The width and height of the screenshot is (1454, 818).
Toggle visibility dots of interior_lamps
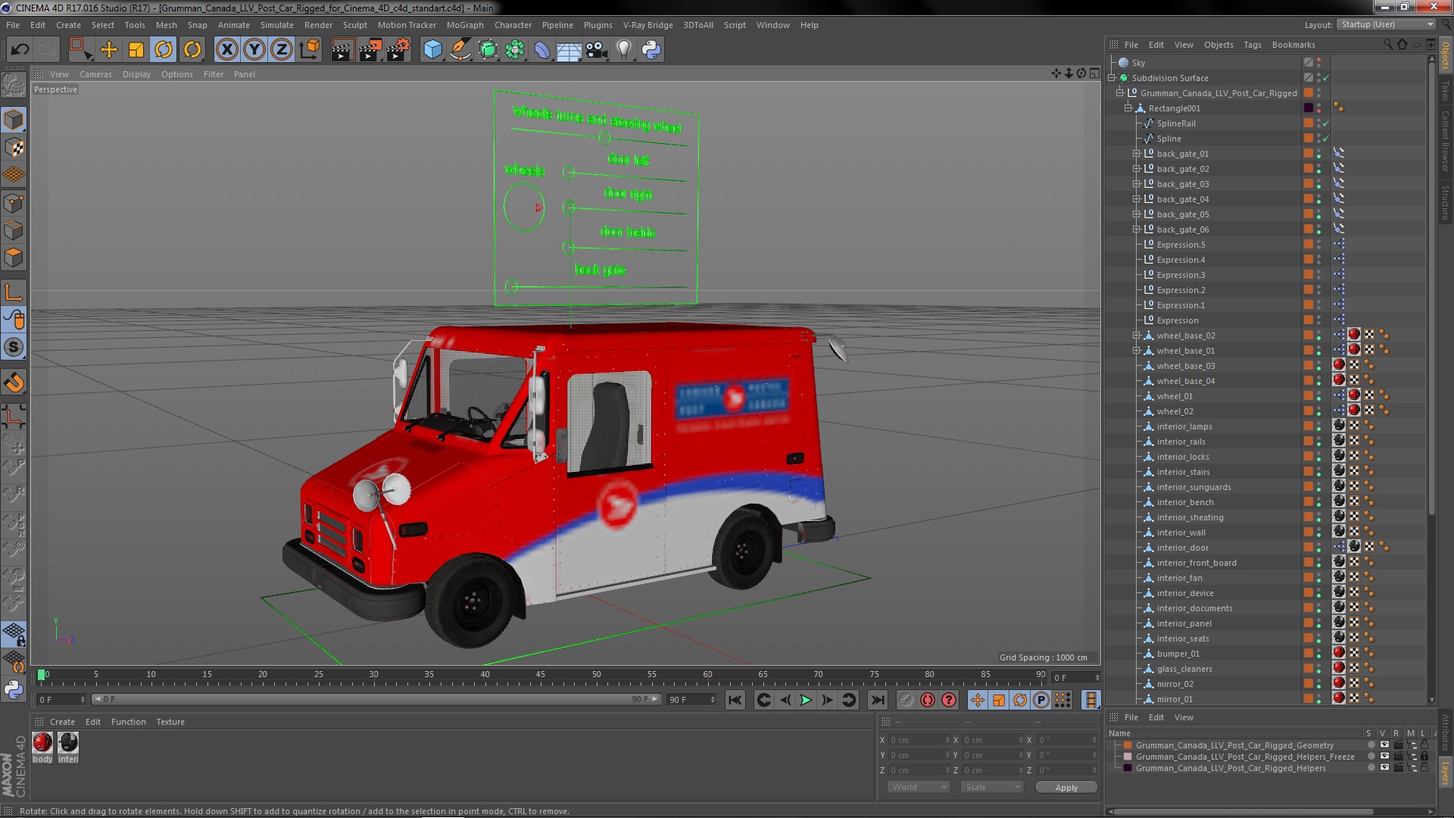point(1318,426)
